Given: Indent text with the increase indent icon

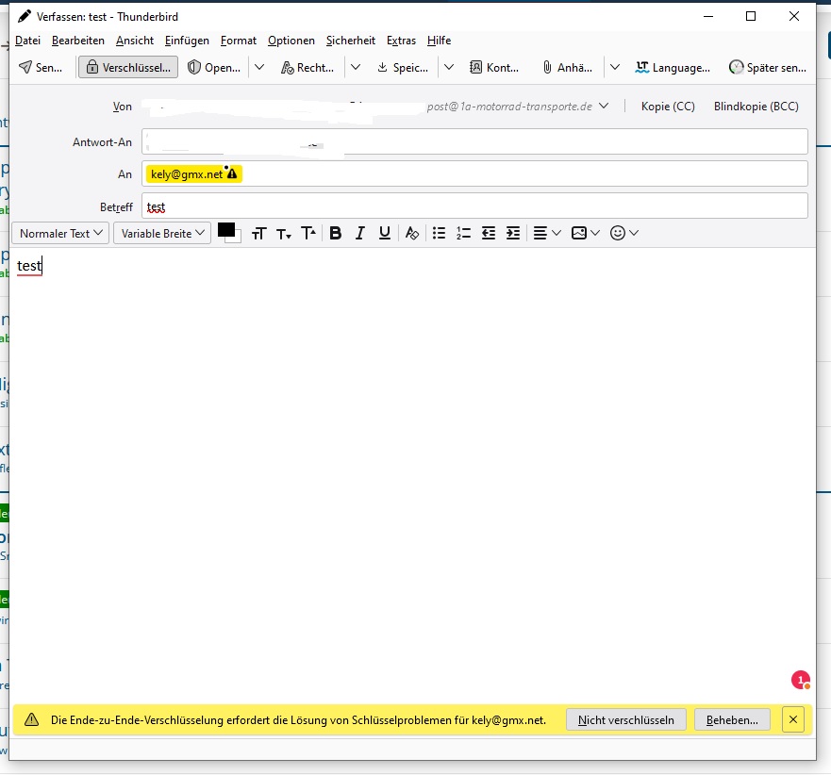Looking at the screenshot, I should [513, 233].
